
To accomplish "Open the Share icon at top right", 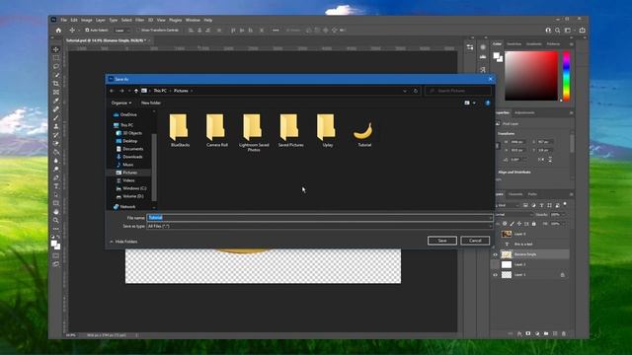I will click(582, 31).
